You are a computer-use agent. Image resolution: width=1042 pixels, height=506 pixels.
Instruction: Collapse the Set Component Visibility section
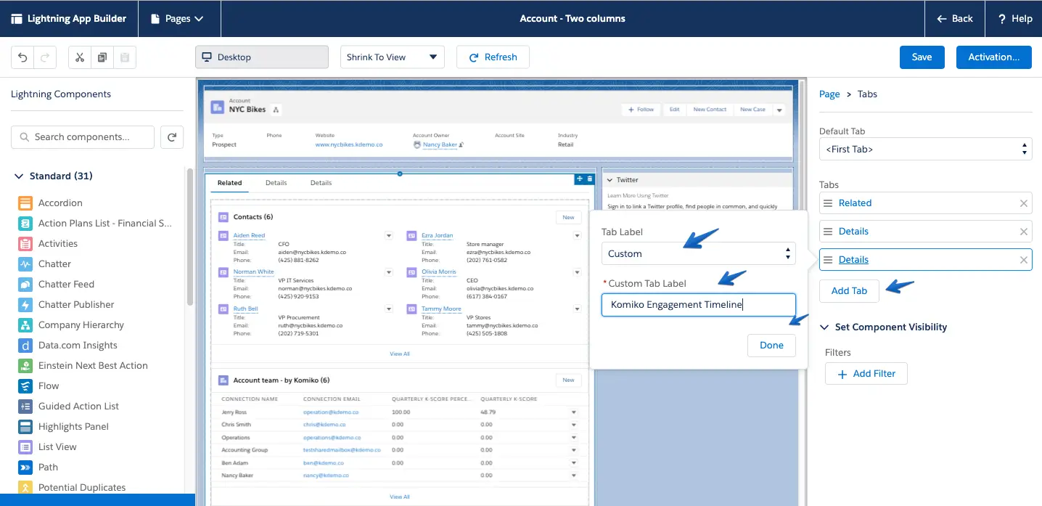click(x=824, y=327)
